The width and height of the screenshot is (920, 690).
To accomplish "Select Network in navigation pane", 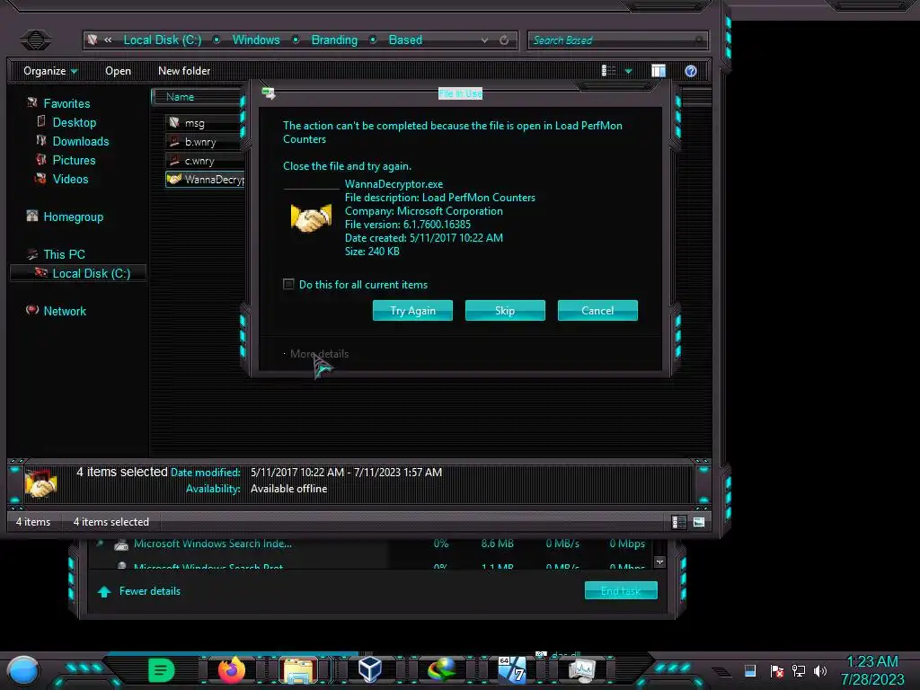I will 65,311.
